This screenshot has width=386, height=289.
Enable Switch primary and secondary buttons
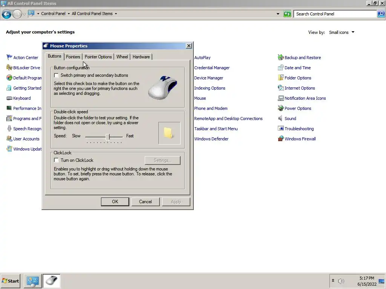pyautogui.click(x=57, y=75)
